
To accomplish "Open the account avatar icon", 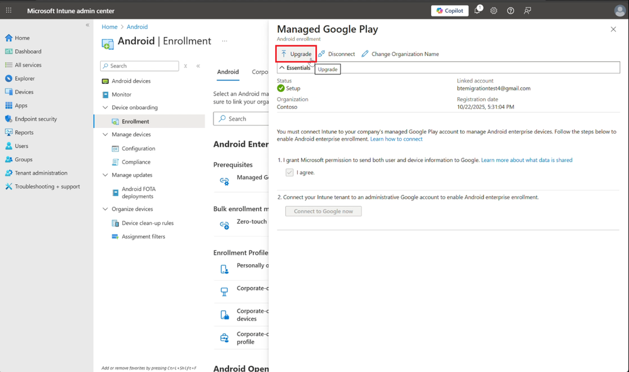I will pyautogui.click(x=620, y=11).
